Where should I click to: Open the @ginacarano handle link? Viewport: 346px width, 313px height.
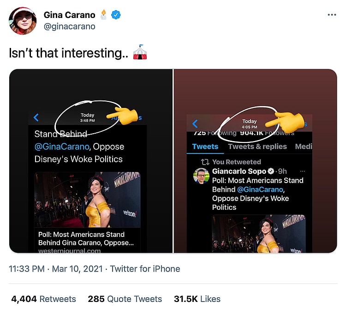coord(69,26)
